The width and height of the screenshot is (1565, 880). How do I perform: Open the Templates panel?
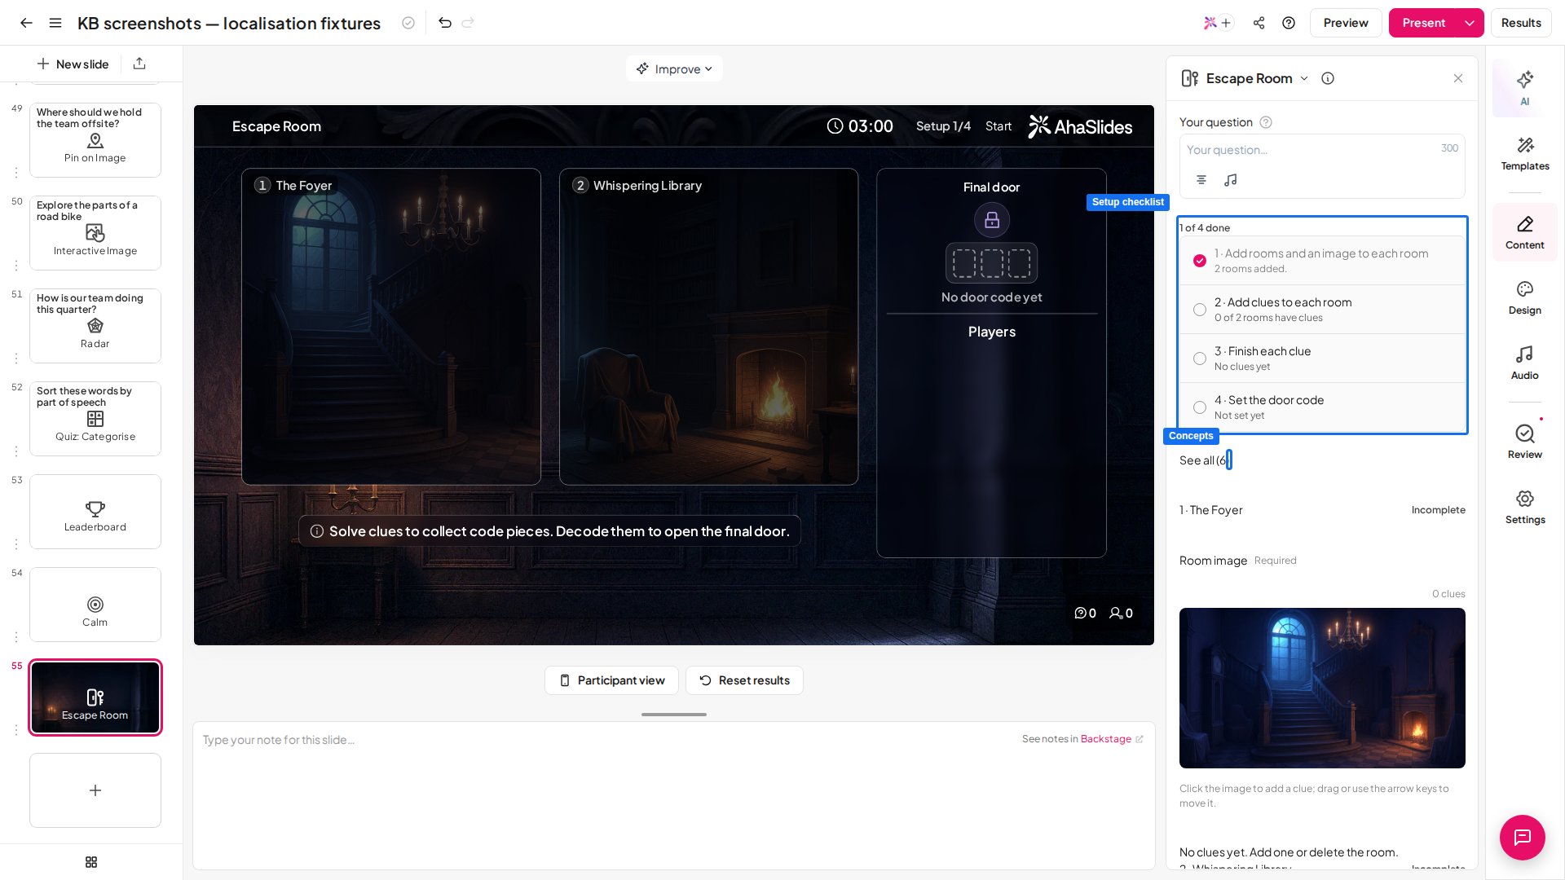point(1524,153)
